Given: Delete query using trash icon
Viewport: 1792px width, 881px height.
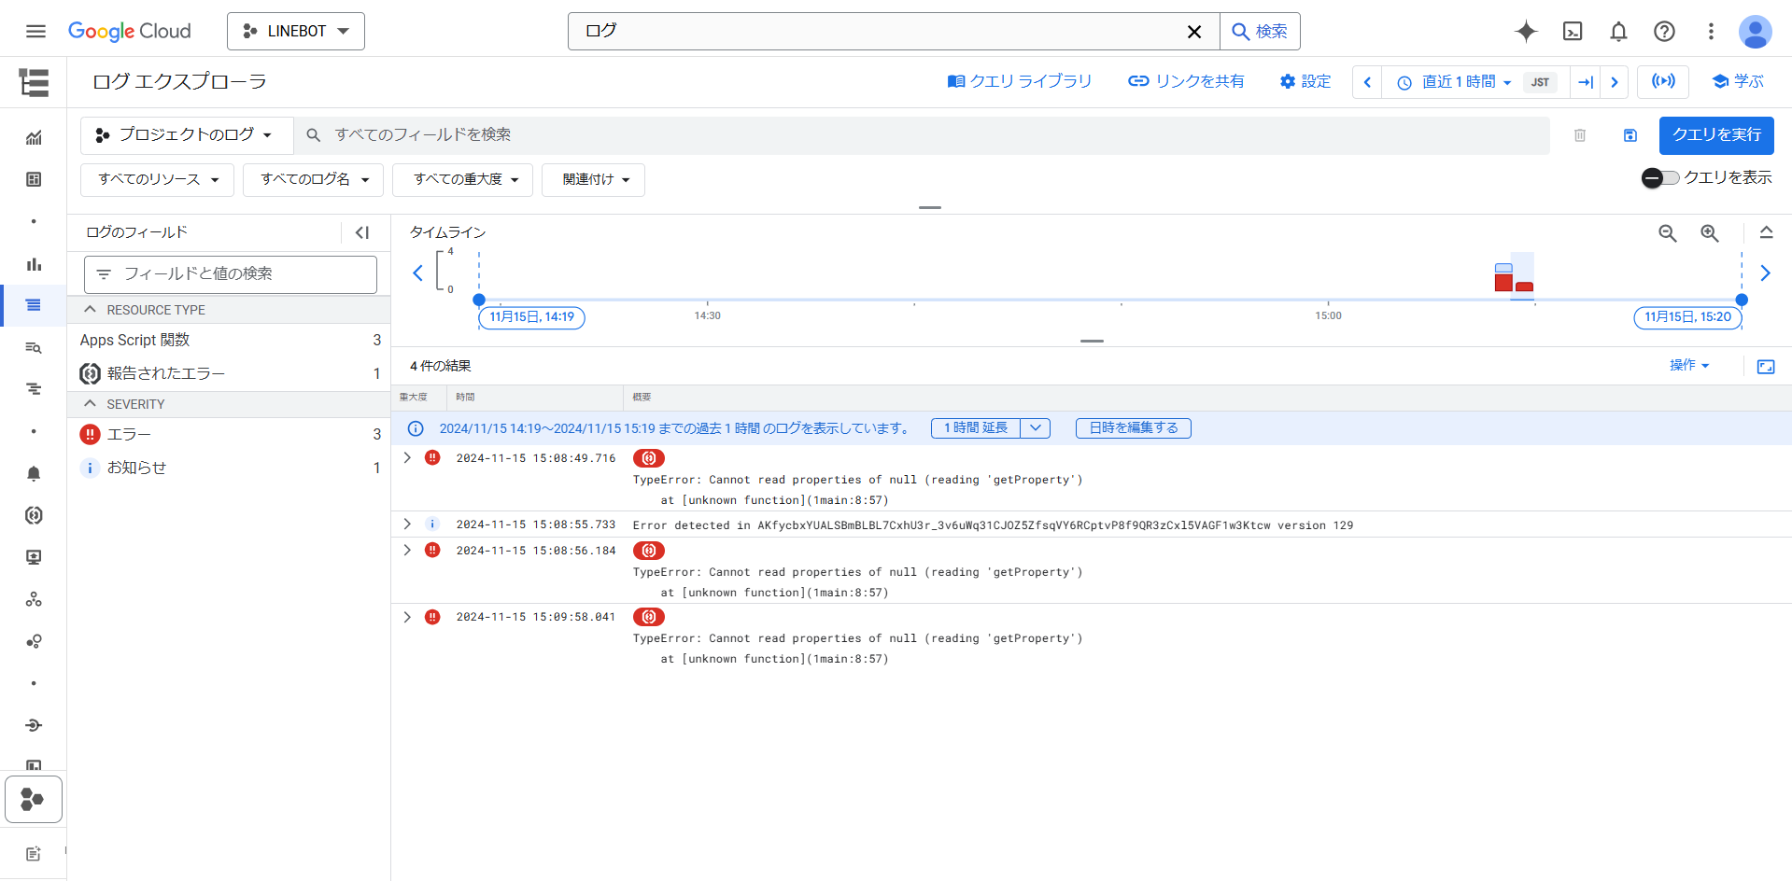Looking at the screenshot, I should [1580, 135].
